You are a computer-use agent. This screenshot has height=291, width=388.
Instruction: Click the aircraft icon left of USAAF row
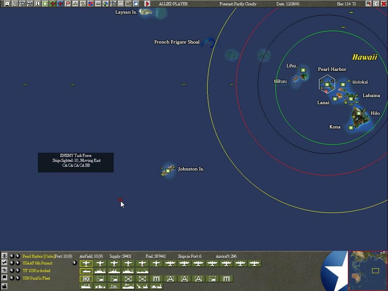coord(5,263)
